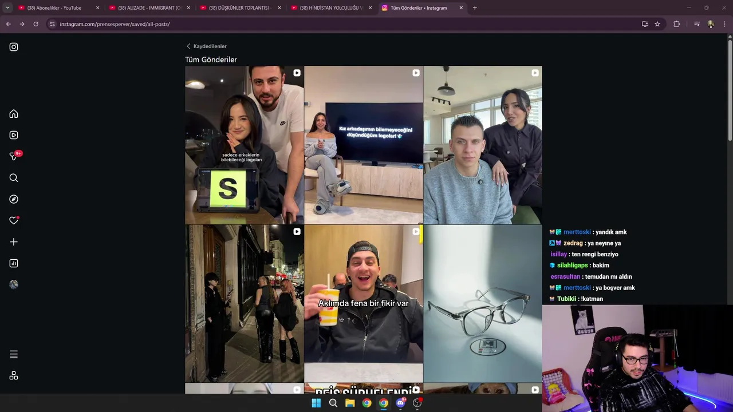Open saved post showing eyeglasses

point(483,303)
